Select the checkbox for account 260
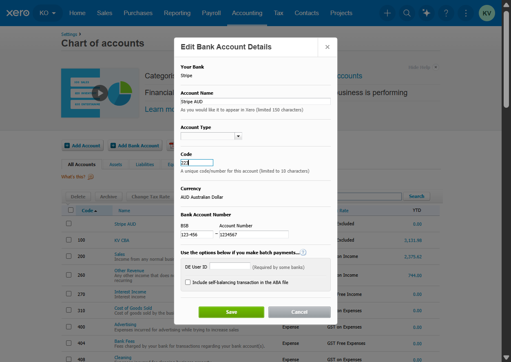The height and width of the screenshot is (362, 511). coord(69,275)
